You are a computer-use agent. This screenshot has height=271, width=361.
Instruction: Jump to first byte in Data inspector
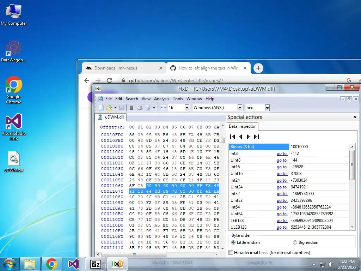click(x=233, y=137)
